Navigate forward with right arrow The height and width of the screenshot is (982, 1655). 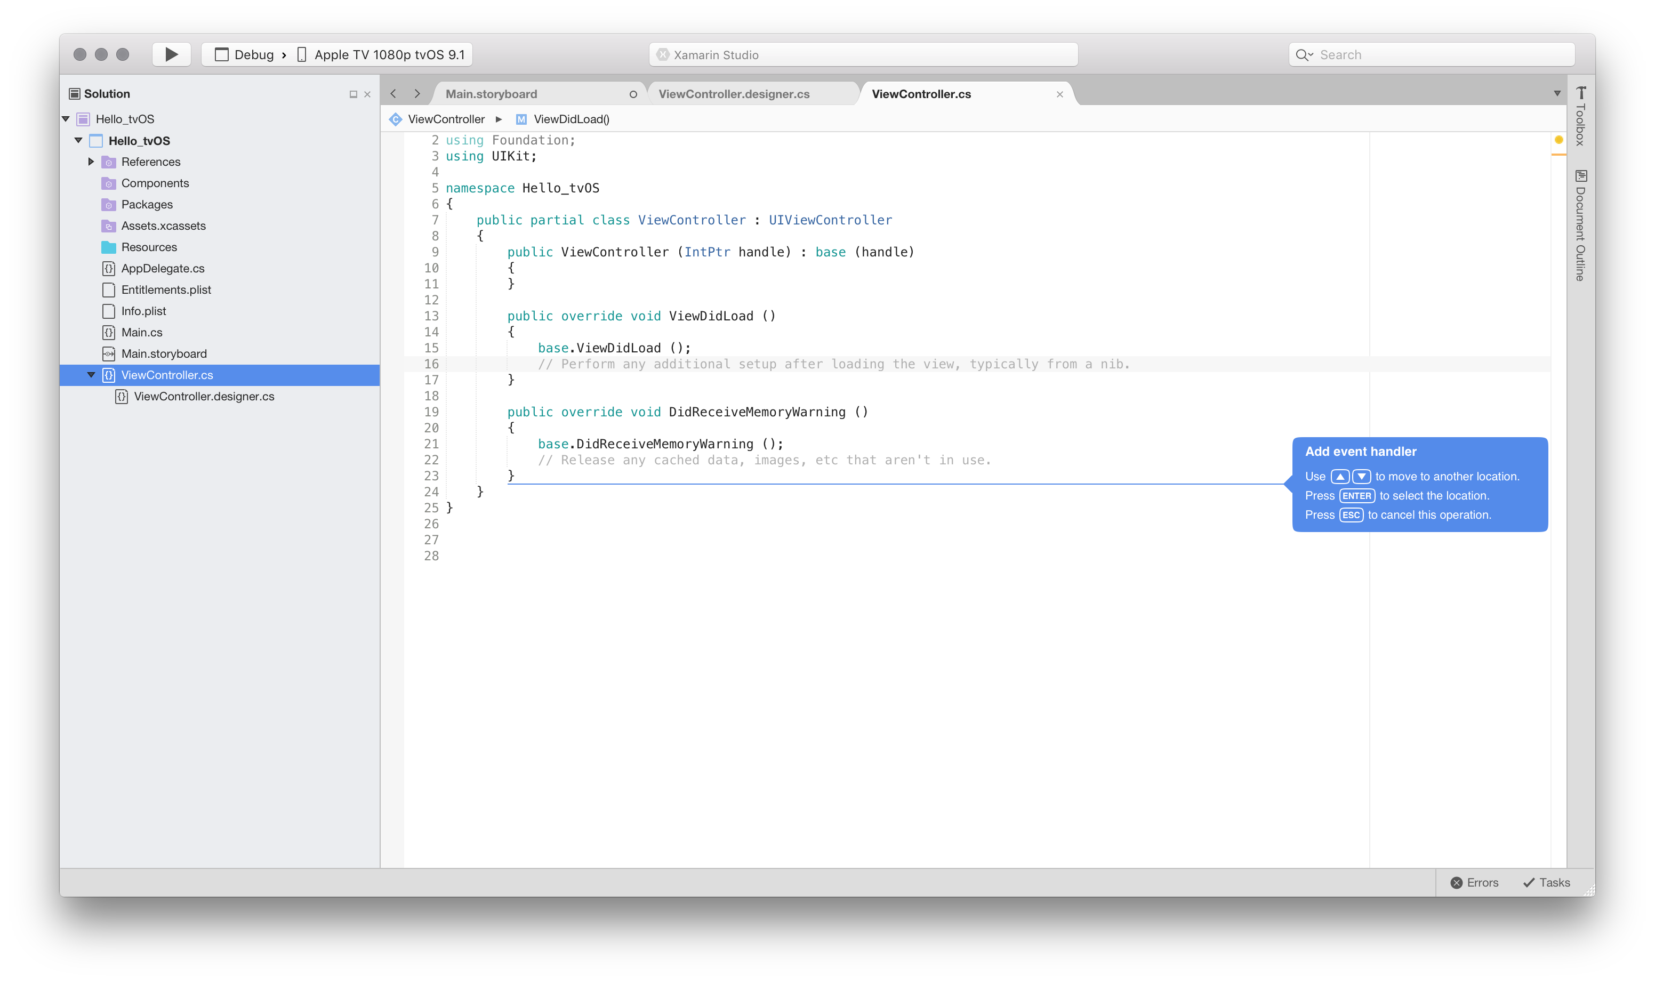coord(417,94)
